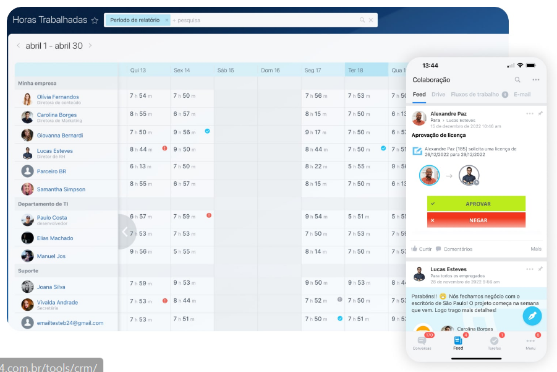Collapse the side panel with the left chevron
The width and height of the screenshot is (557, 372).
125,231
